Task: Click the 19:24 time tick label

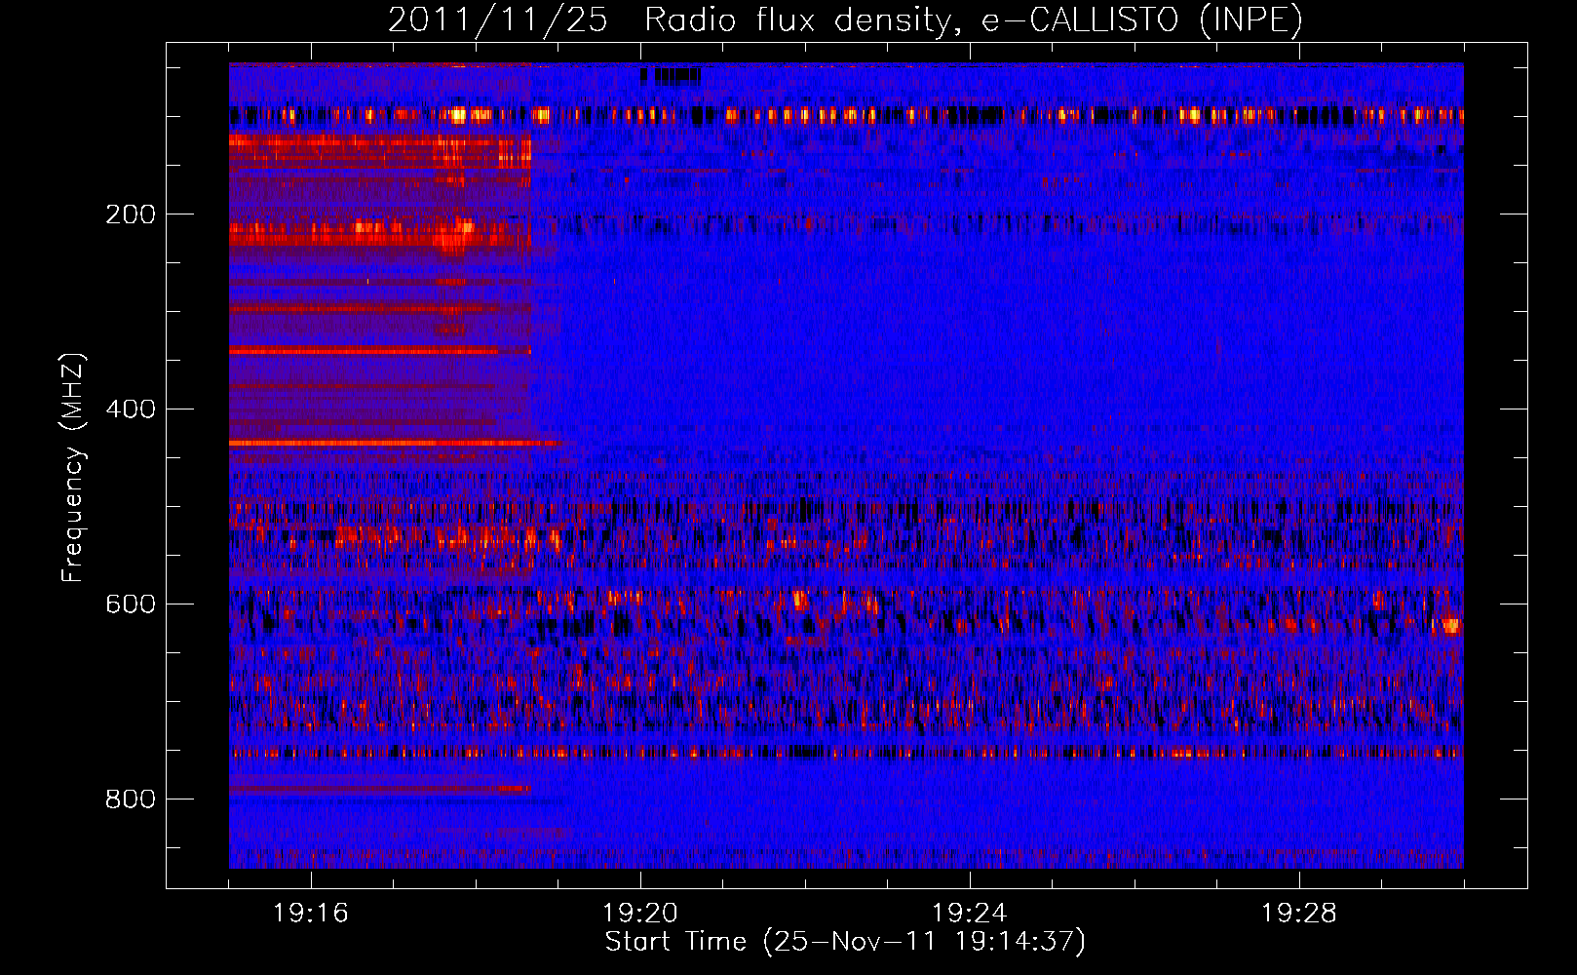Action: (x=970, y=914)
